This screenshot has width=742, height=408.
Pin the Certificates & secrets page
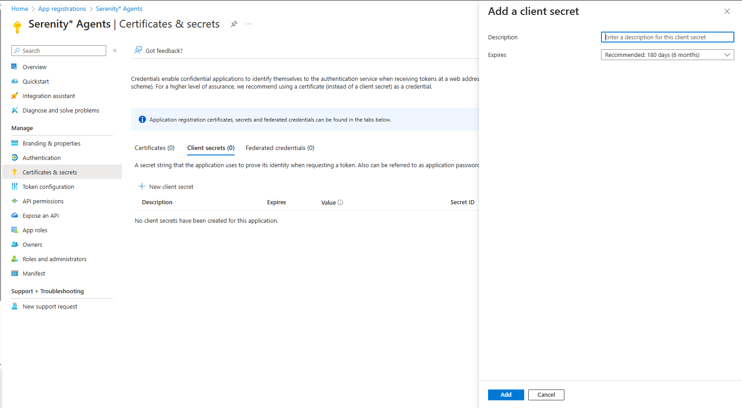234,24
